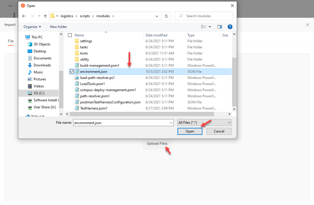314x205 pixels.
Task: Click file list scroll up arrow
Action: (234, 34)
